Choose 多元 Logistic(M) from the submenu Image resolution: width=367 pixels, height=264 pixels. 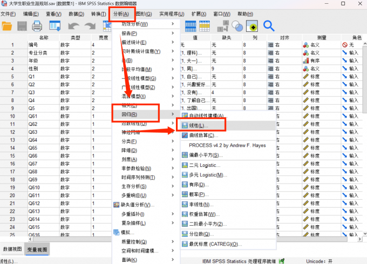(228, 175)
